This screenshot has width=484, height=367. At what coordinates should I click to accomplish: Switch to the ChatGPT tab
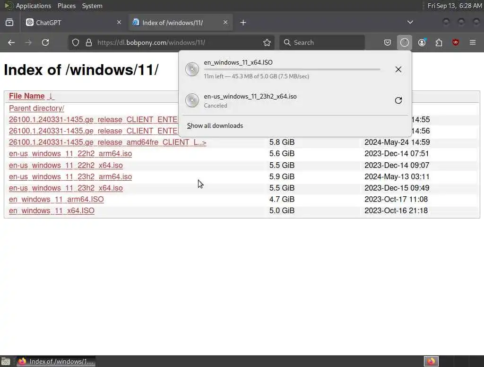click(x=73, y=23)
